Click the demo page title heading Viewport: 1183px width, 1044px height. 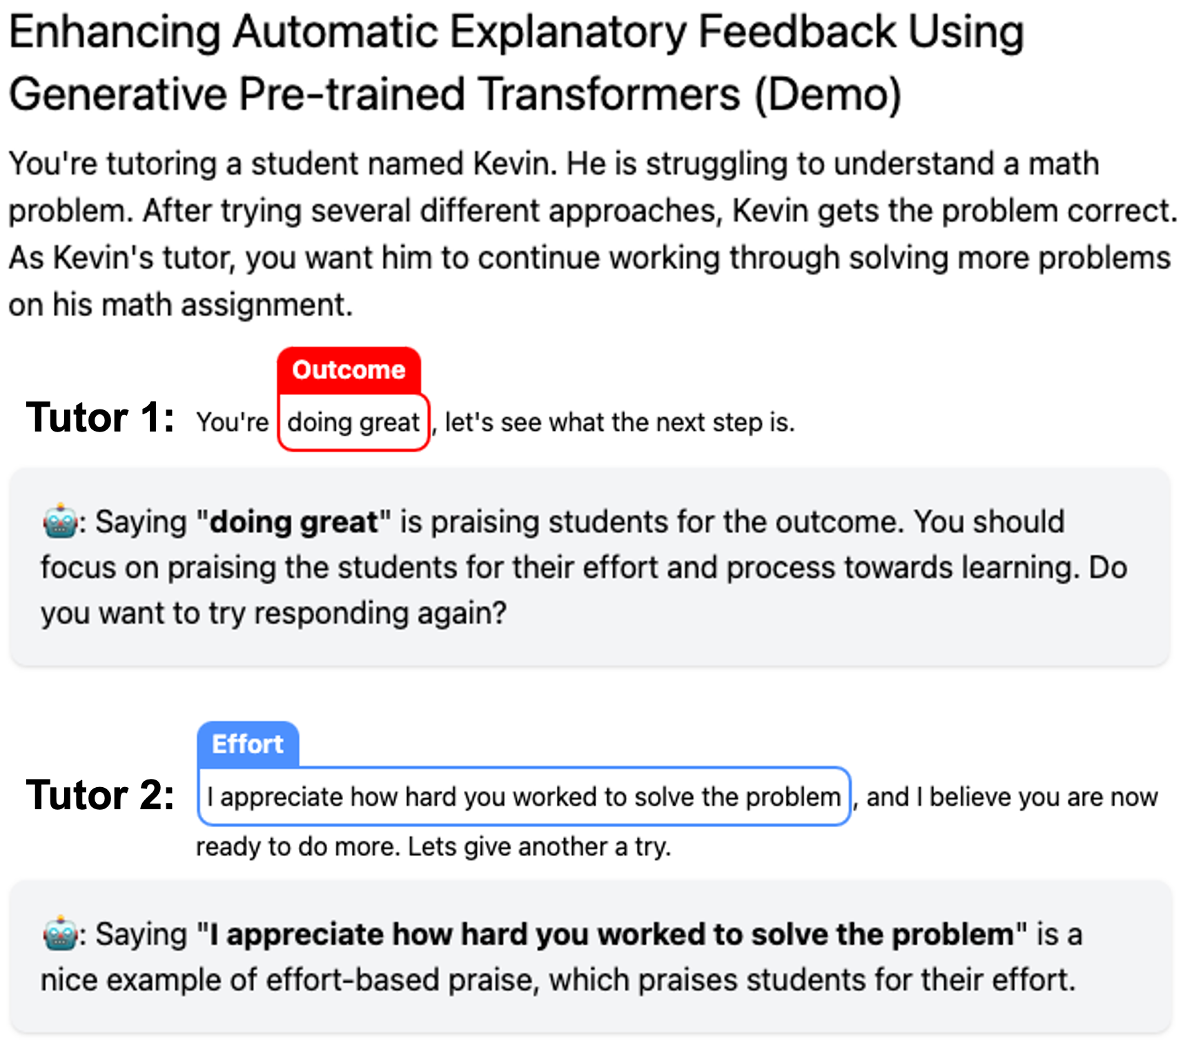click(x=516, y=62)
